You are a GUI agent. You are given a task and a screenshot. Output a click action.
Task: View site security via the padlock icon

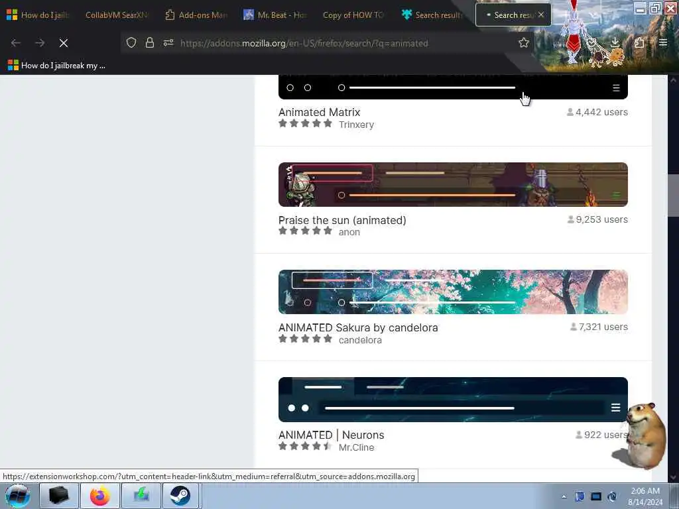[150, 43]
